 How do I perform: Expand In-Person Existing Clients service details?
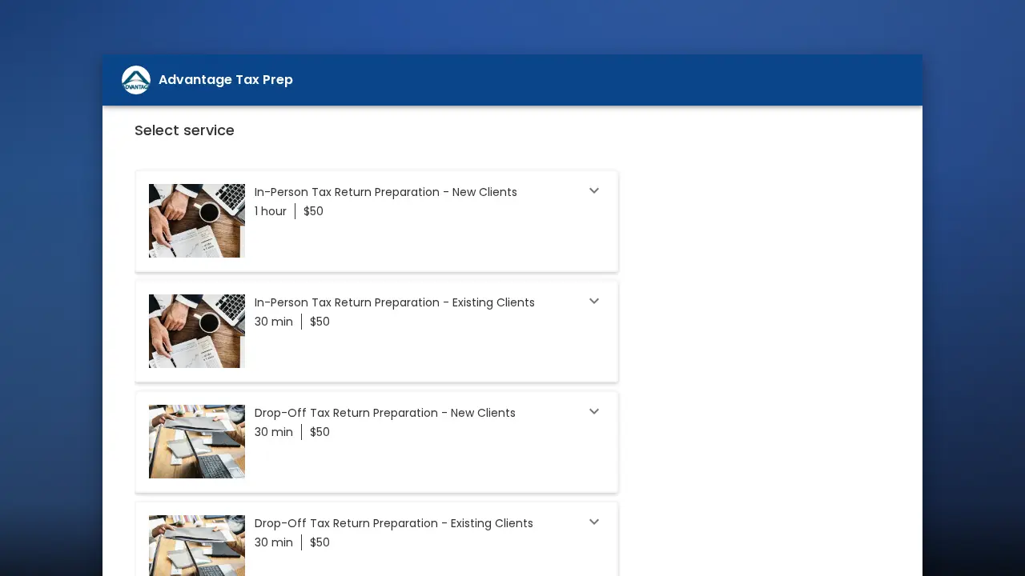pyautogui.click(x=594, y=302)
